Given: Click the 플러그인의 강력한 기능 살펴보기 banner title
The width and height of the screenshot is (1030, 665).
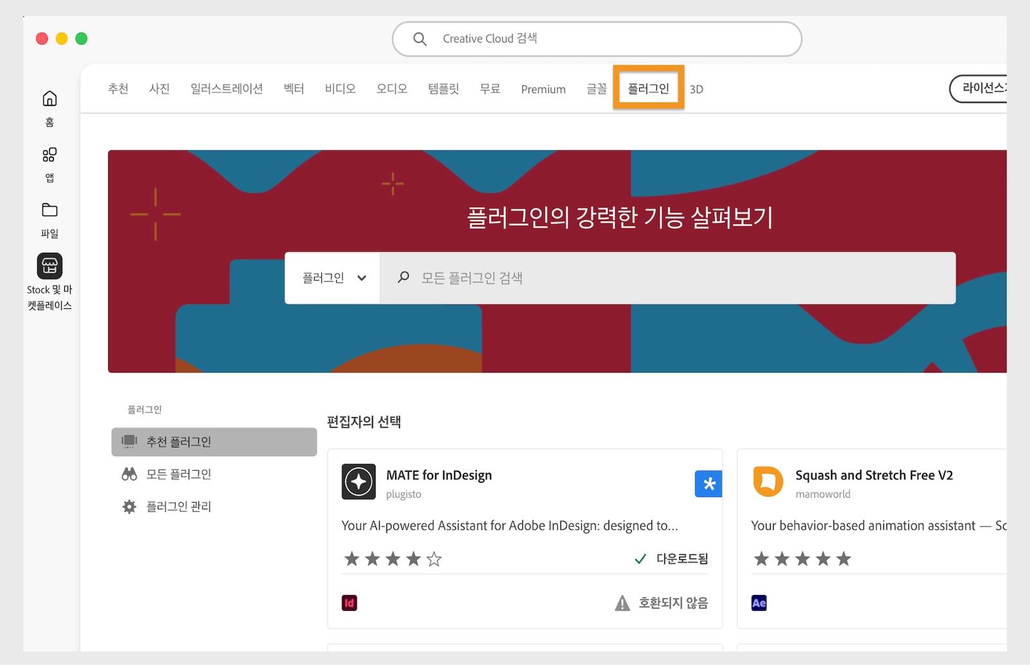Looking at the screenshot, I should coord(619,218).
